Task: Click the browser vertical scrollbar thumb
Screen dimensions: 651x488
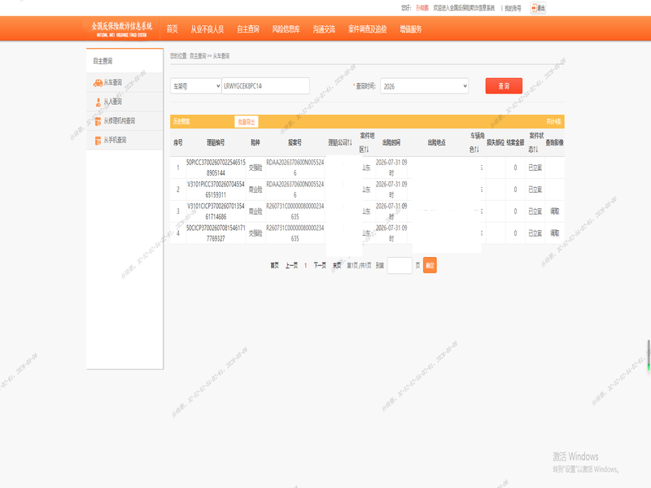Action: pyautogui.click(x=649, y=355)
